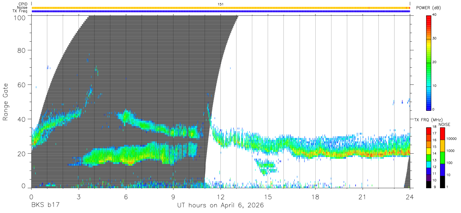461x213 pixels.
Task: Click the yellow 1000-10000 NOISE swatch
Action: pyautogui.click(x=442, y=145)
